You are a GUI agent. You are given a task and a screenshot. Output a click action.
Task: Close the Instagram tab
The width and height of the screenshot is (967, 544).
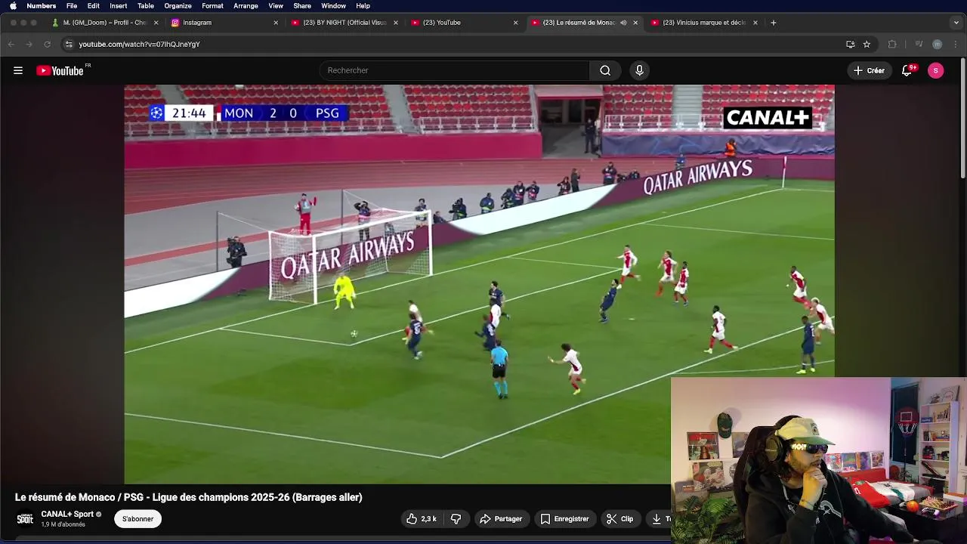click(x=276, y=23)
